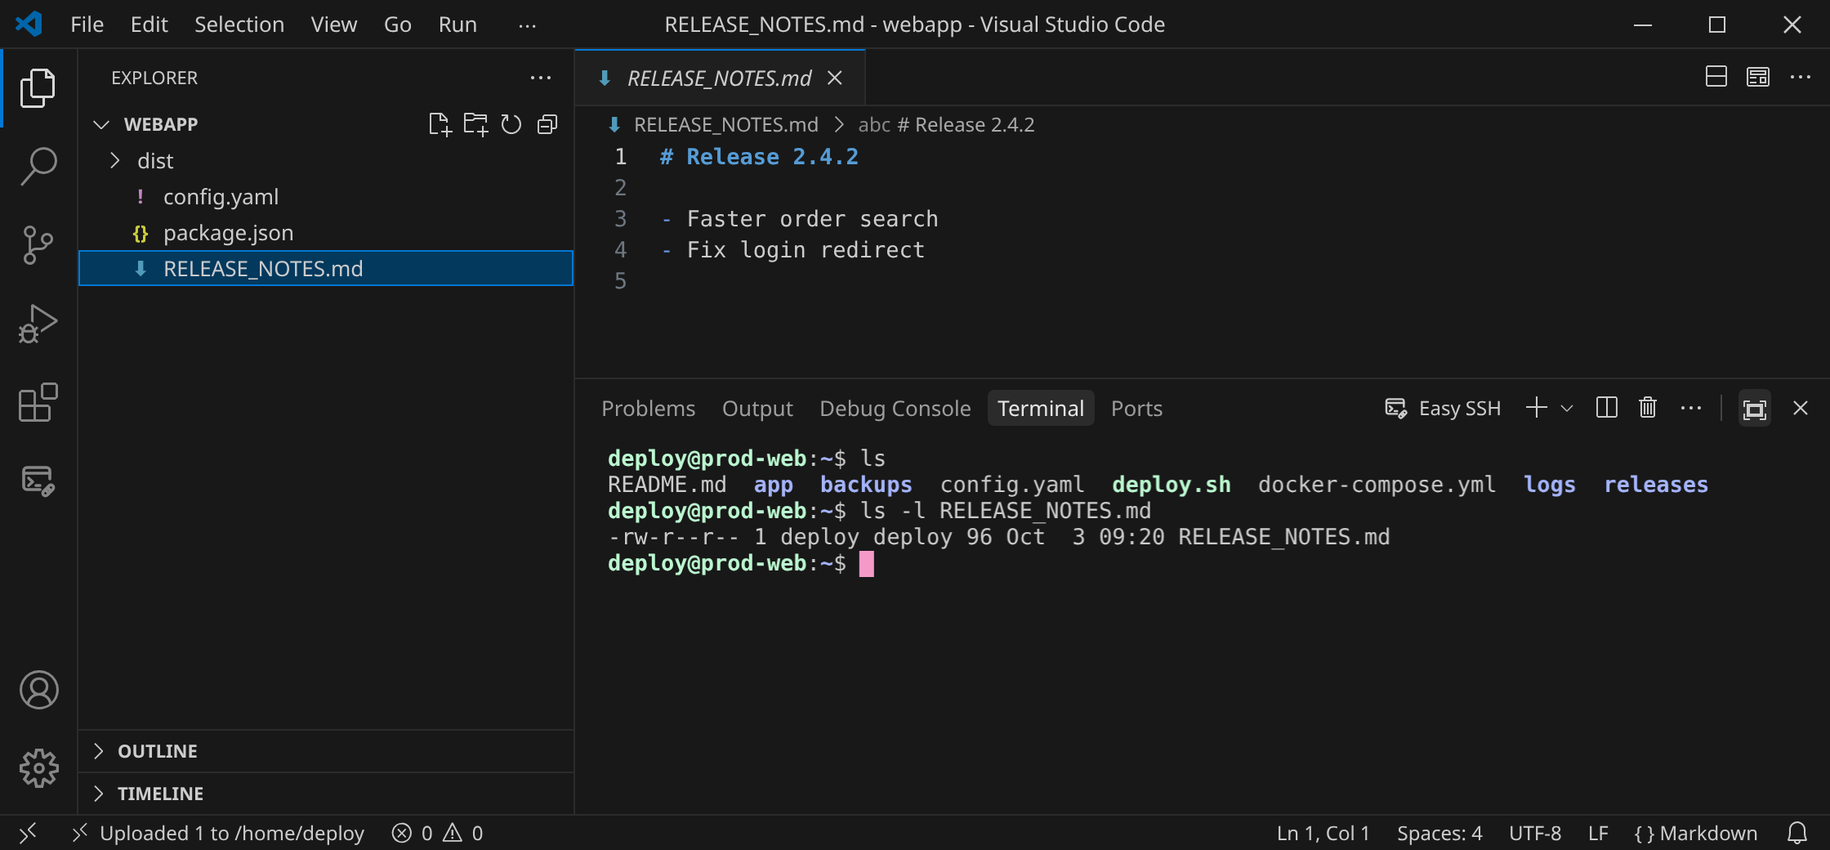Open the Extensions view
1830x850 pixels.
pyautogui.click(x=38, y=402)
